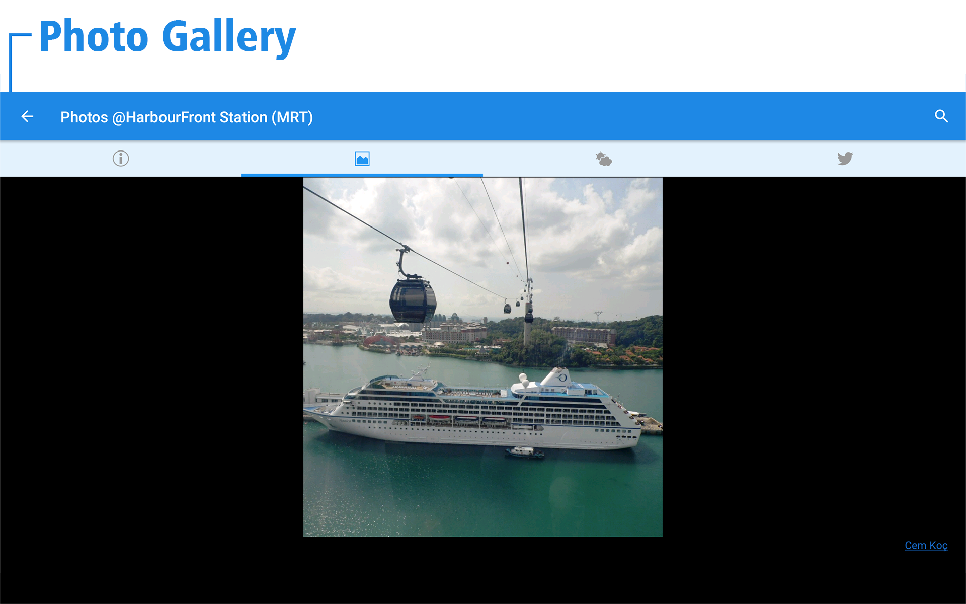Click the island resort buildings in the photo

453,332
